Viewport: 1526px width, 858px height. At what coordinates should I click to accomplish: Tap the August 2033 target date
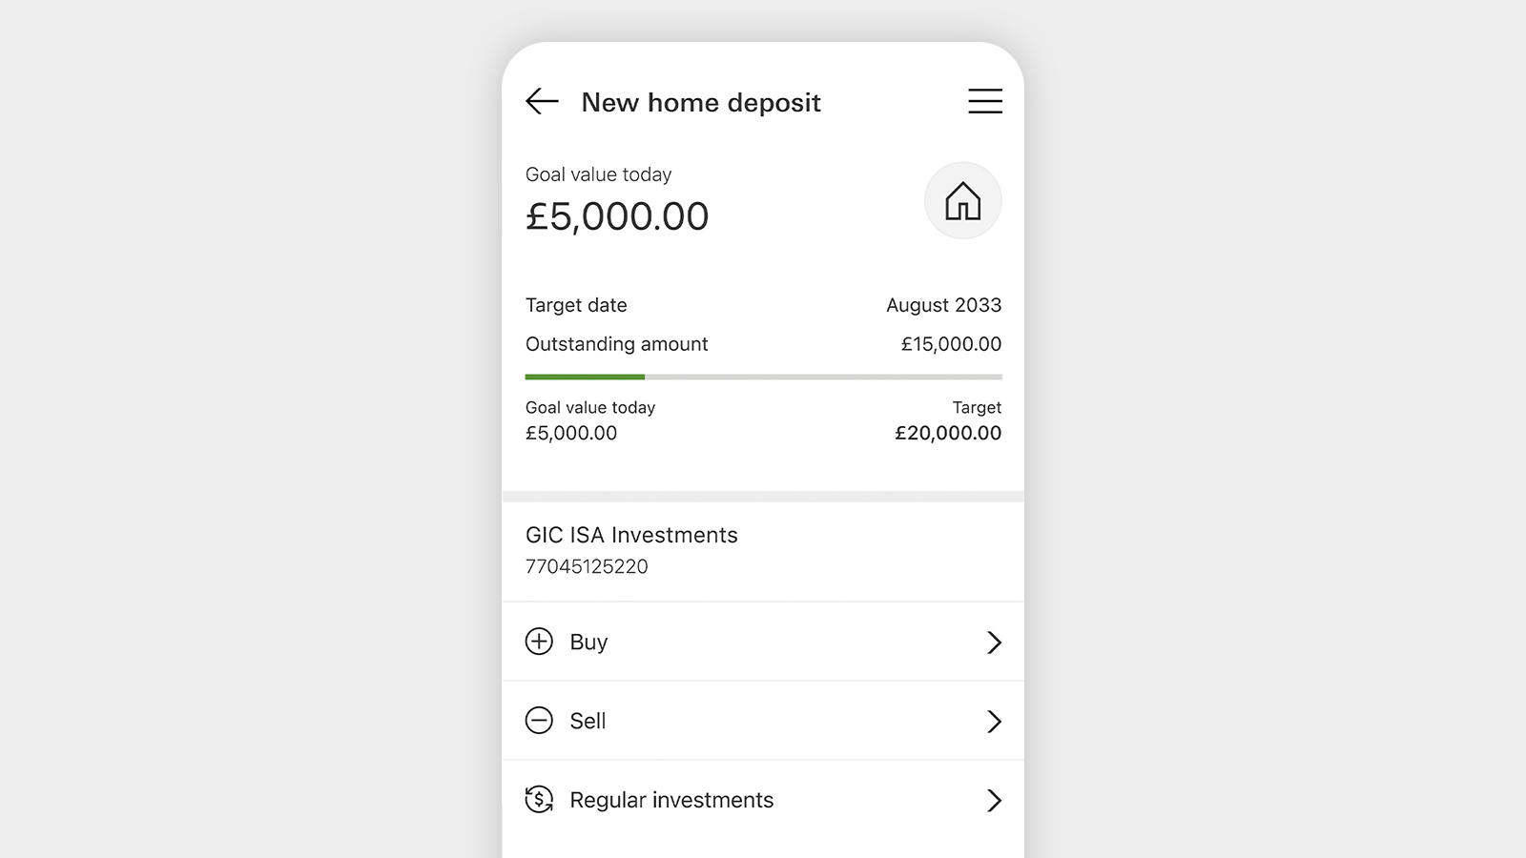point(944,305)
